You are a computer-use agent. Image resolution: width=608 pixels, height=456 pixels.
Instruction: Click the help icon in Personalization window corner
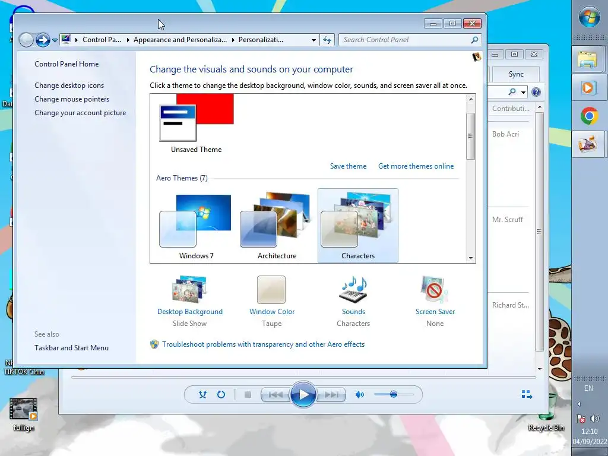(477, 57)
